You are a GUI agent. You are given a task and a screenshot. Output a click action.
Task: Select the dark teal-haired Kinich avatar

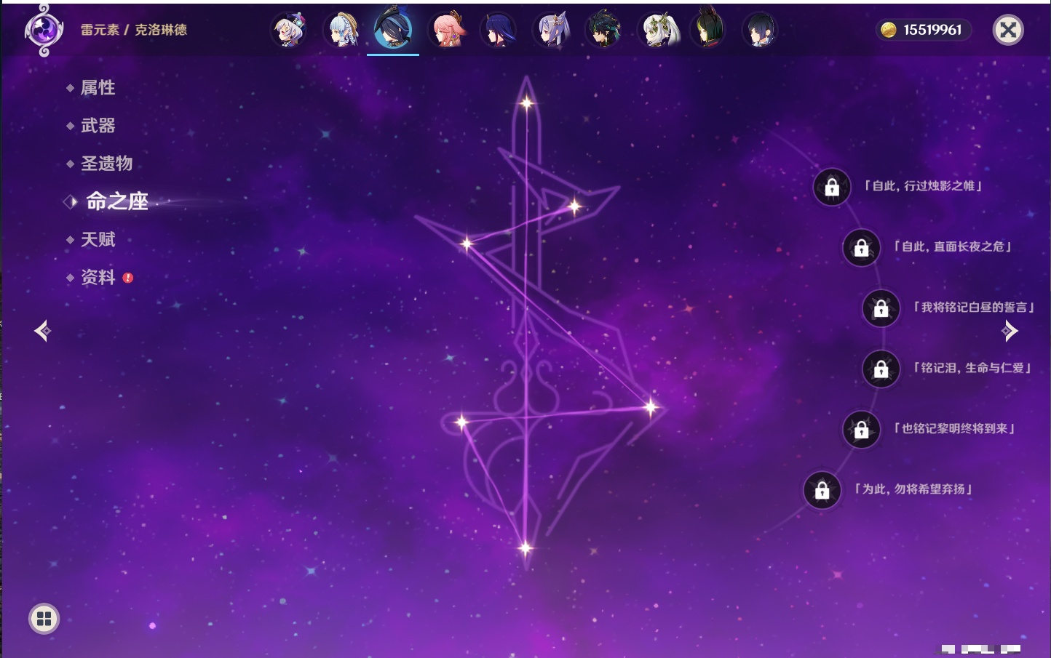[603, 31]
